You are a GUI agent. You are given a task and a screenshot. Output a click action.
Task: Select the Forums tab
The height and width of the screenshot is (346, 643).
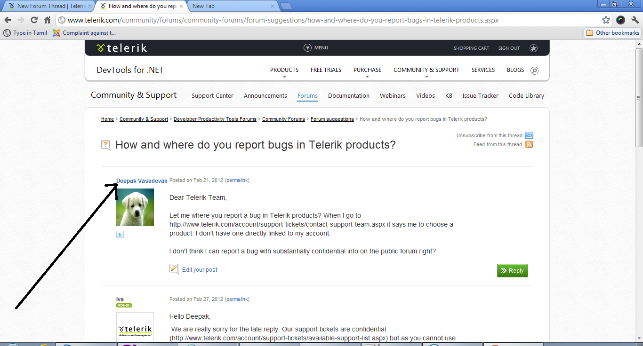(x=308, y=95)
